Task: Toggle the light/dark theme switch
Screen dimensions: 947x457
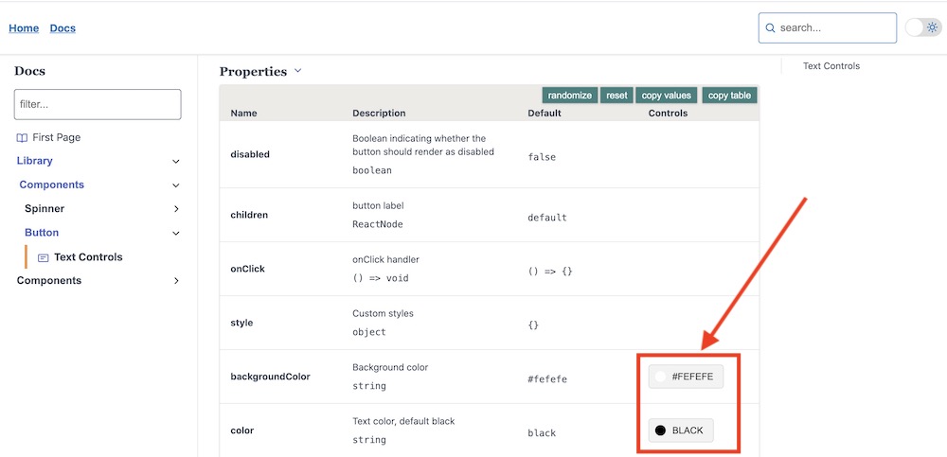Action: pyautogui.click(x=923, y=27)
